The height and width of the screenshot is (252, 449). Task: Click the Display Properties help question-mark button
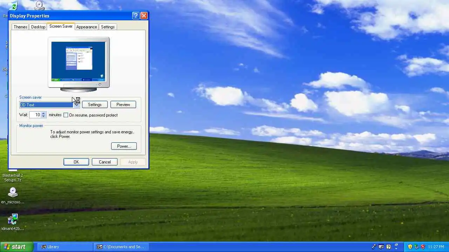[x=136, y=16]
